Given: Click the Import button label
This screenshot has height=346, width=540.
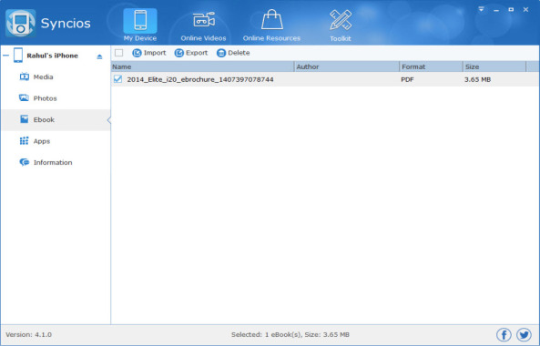Looking at the screenshot, I should (155, 53).
